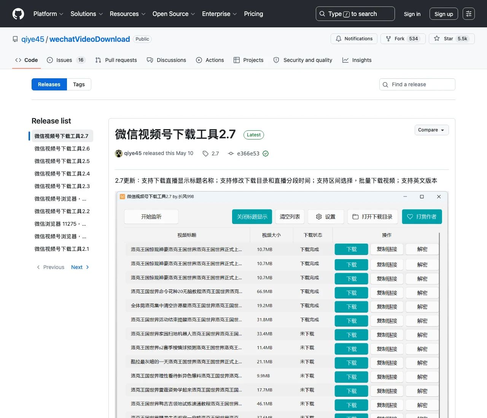Fork the repository
Screen dimensions: 487x418
coord(403,39)
